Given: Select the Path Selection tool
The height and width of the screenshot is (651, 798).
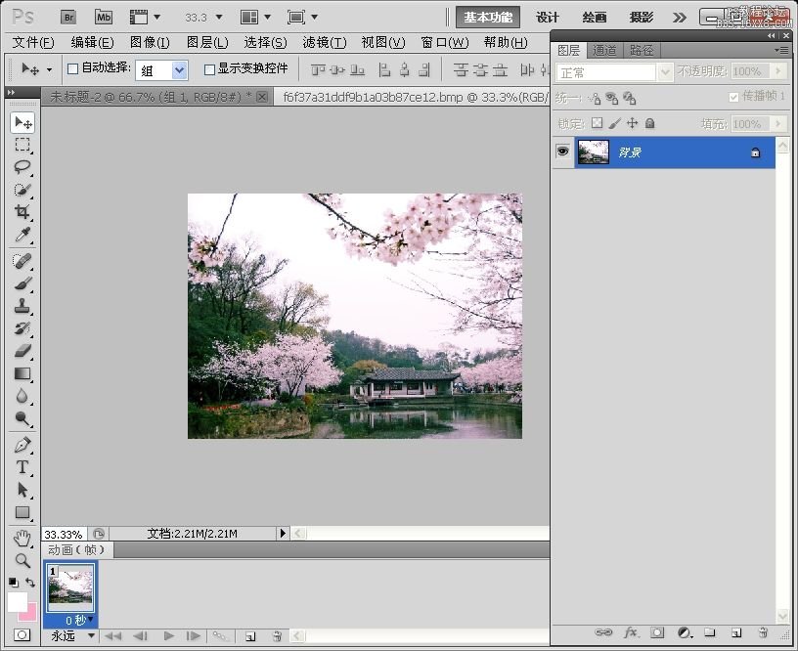Looking at the screenshot, I should tap(22, 490).
